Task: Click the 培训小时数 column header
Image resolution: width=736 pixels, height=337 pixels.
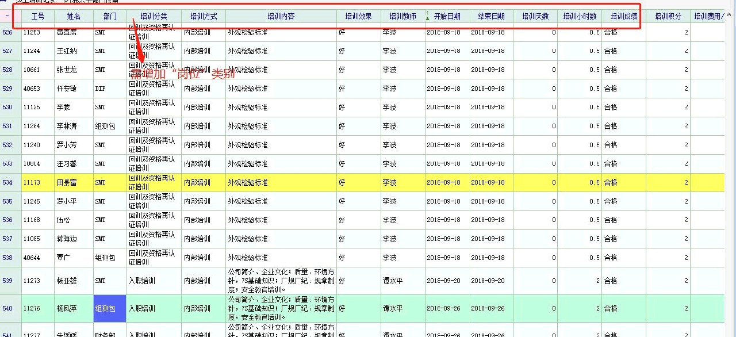Action: [580, 16]
